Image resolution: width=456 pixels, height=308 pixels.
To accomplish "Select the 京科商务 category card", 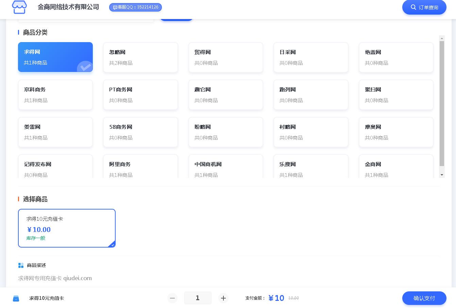I will click(55, 95).
